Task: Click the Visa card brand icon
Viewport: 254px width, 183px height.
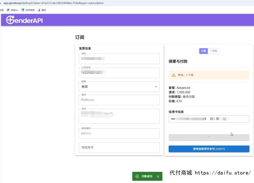Action: tap(173, 119)
